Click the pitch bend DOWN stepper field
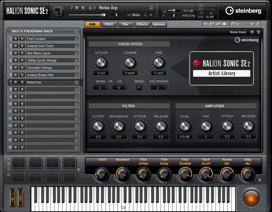This screenshot has width=272, height=212. click(x=101, y=88)
